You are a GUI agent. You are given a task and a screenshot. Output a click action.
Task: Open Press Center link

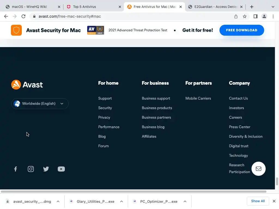coord(240,127)
